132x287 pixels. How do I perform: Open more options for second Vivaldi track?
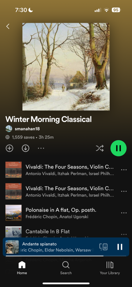pyautogui.click(x=124, y=191)
